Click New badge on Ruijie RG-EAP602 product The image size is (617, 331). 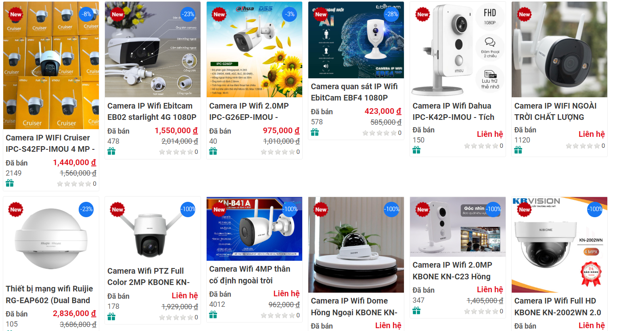click(x=16, y=209)
